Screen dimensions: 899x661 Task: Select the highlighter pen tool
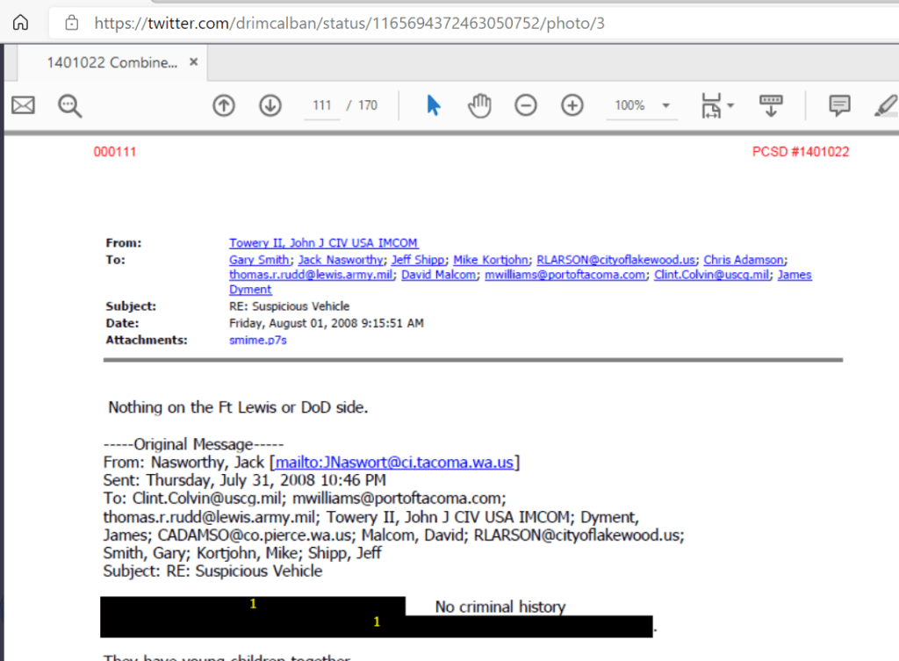point(885,105)
